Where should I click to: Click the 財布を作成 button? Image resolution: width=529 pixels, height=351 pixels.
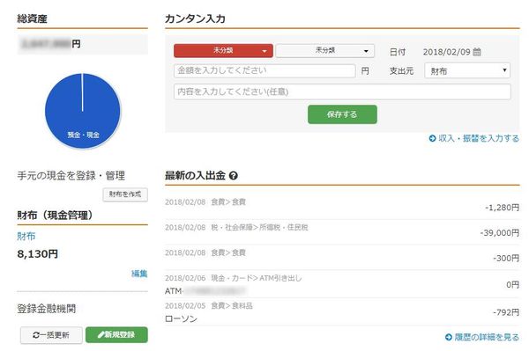pos(125,194)
